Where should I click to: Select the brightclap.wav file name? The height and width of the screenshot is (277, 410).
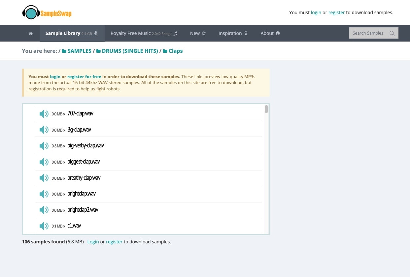[x=82, y=194]
